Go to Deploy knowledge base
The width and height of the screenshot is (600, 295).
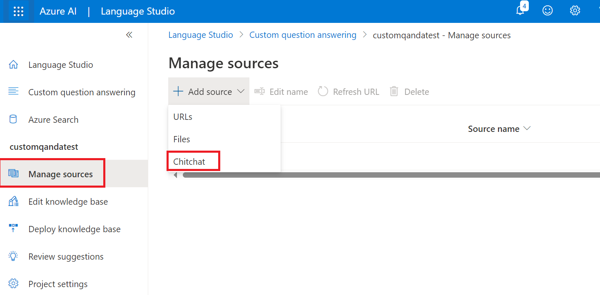74,229
